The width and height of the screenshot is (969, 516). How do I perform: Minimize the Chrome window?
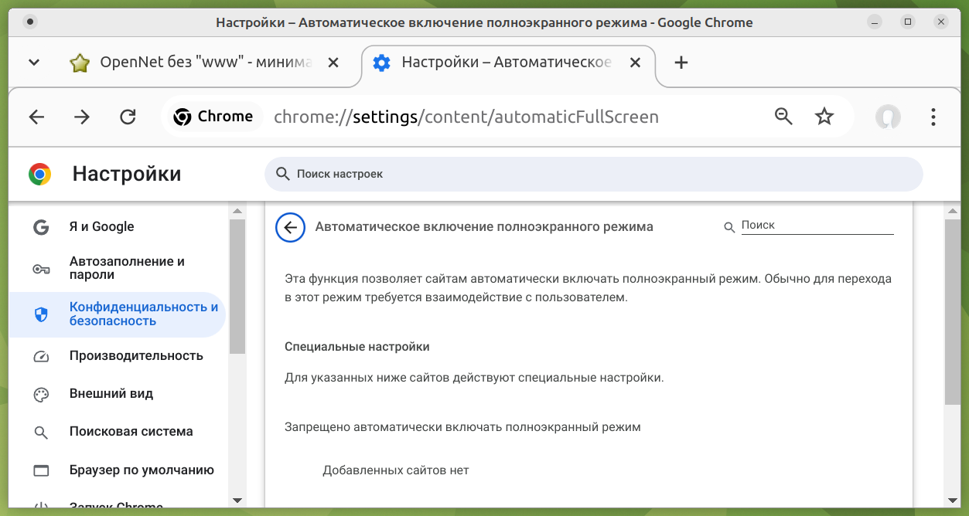click(875, 22)
